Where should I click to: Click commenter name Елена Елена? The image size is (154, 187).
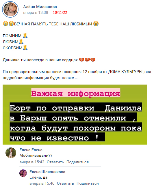point(31,150)
